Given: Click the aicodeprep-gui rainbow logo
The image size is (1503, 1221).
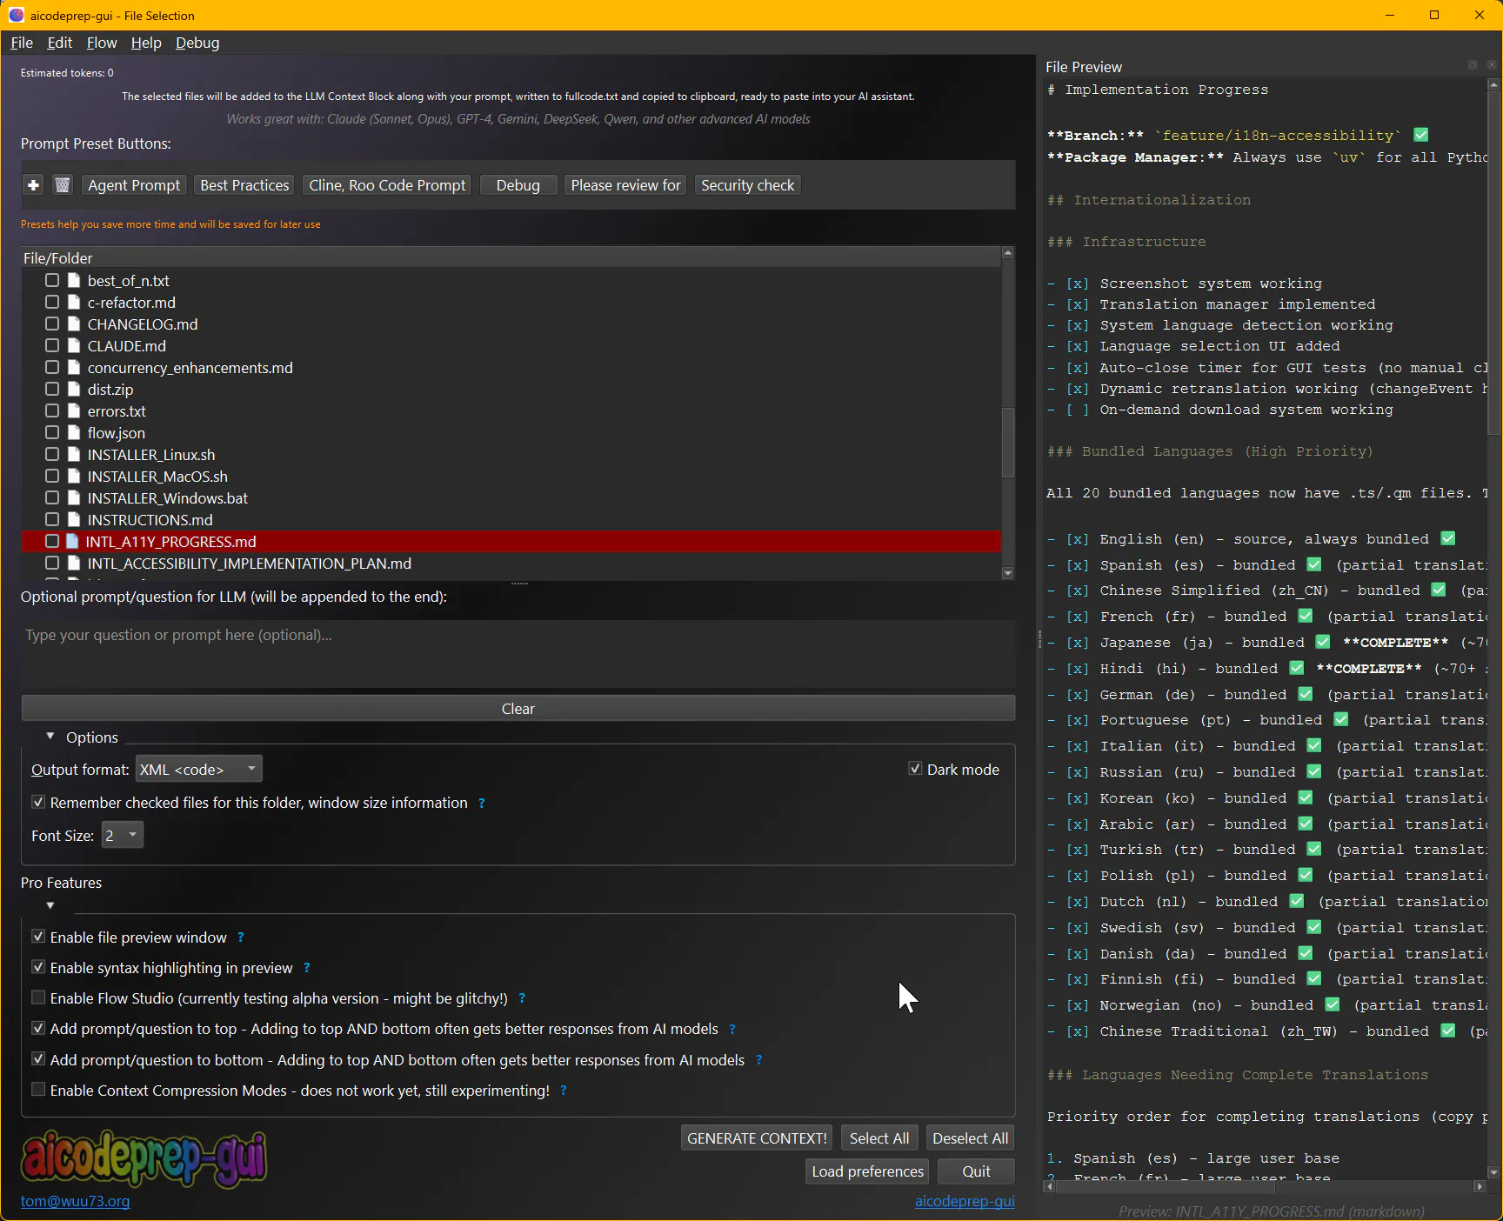Looking at the screenshot, I should coord(144,1158).
